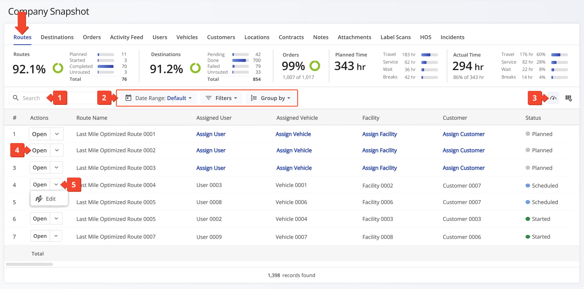Select the Routes tab

point(23,37)
